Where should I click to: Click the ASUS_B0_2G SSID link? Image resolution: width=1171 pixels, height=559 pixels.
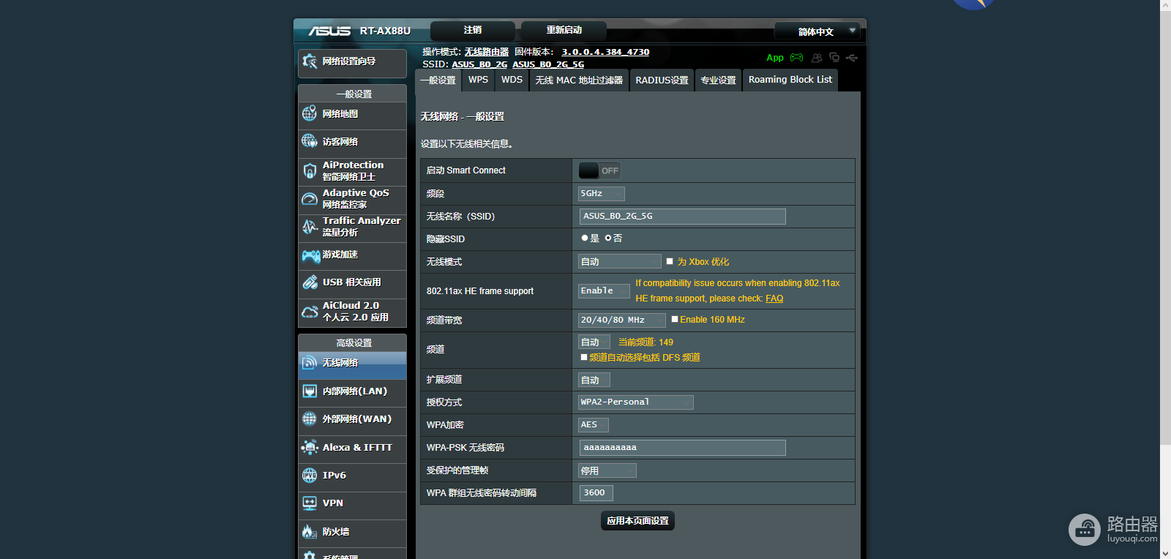[479, 64]
